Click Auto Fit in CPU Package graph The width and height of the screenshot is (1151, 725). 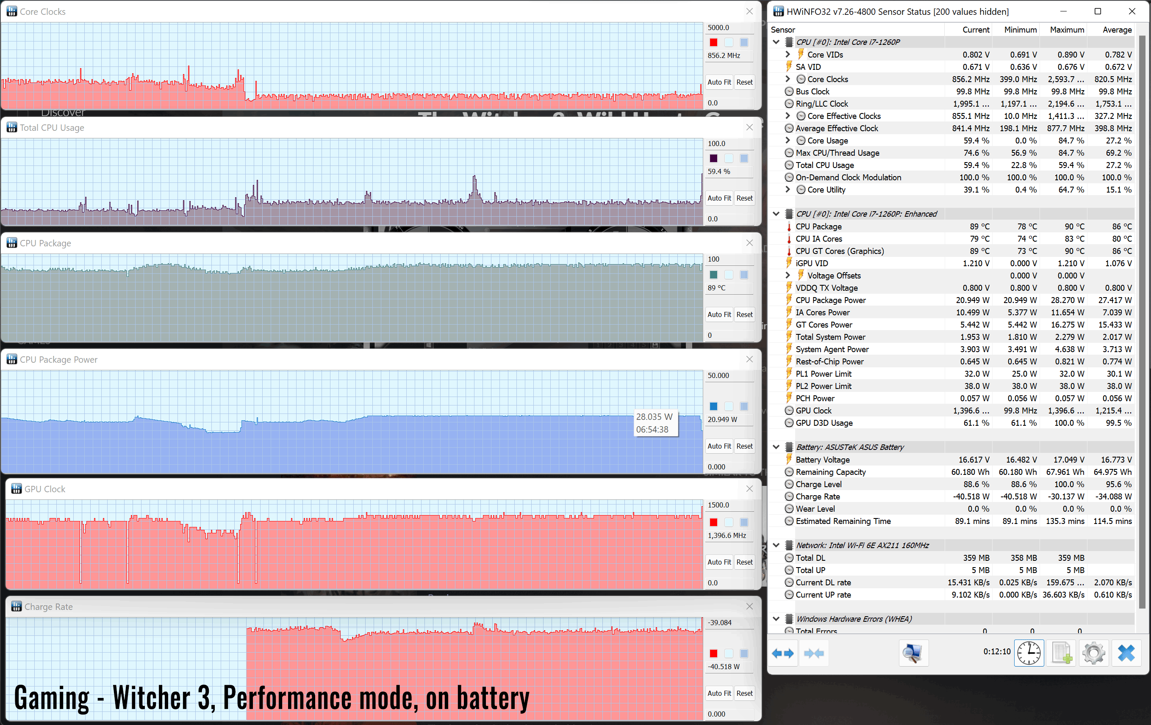click(x=719, y=314)
